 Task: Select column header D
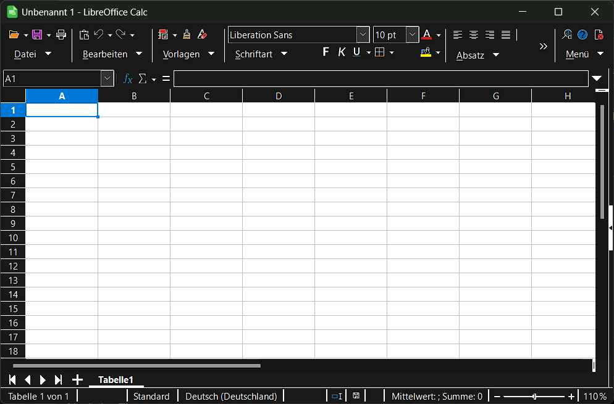[279, 96]
